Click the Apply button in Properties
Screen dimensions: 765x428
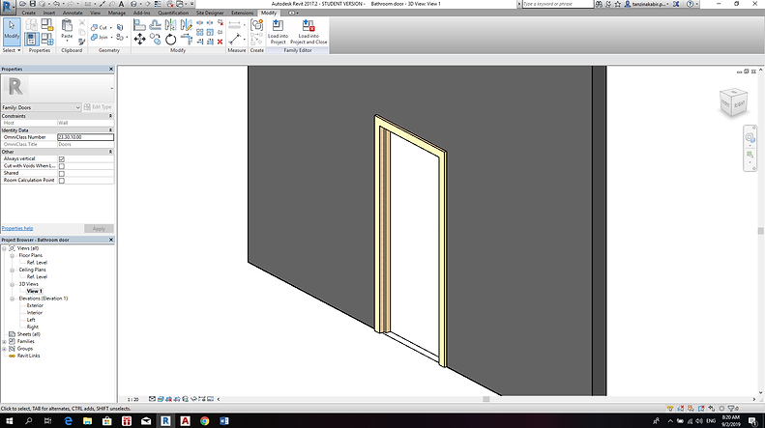(99, 229)
